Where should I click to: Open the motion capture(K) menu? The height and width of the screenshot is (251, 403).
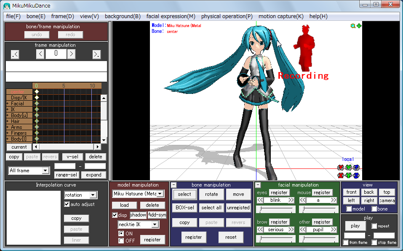pos(281,16)
